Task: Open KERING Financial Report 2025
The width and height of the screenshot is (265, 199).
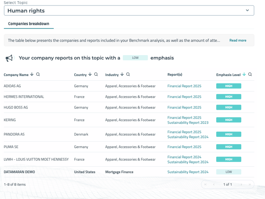Action: [x=184, y=118]
